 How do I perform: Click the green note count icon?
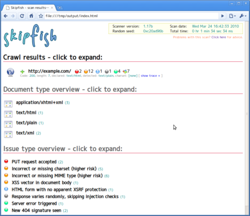(116, 71)
